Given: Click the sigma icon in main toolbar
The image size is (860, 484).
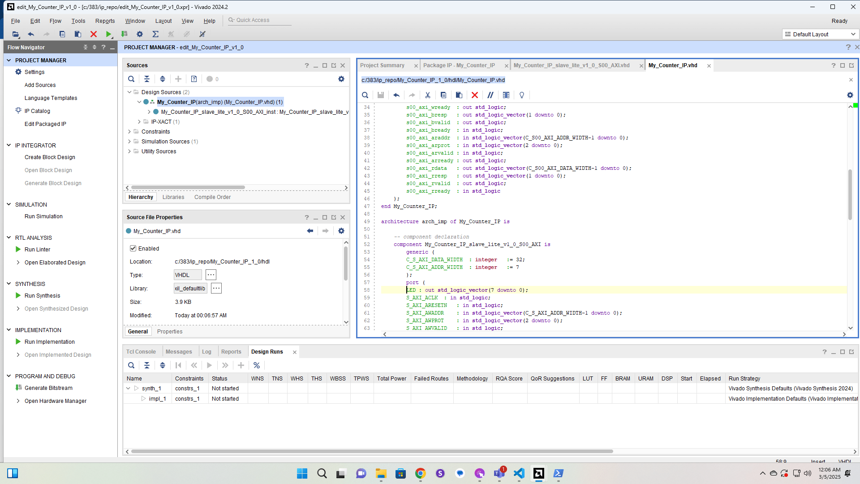Looking at the screenshot, I should point(155,34).
